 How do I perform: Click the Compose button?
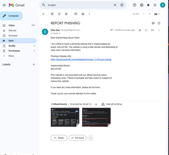click(x=11, y=16)
